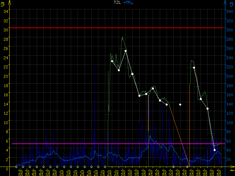Image resolution: width=235 pixels, height=176 pixels.
Task: Click the 14.3.2017 date label
Action: point(149,172)
